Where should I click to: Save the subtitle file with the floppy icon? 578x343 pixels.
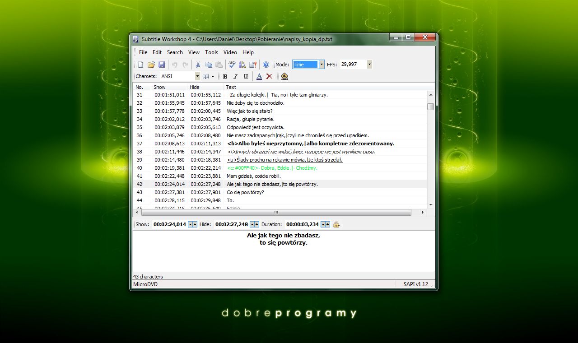click(x=162, y=65)
